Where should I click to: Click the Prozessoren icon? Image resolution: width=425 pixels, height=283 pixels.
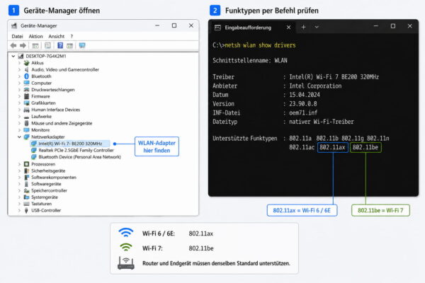26,164
